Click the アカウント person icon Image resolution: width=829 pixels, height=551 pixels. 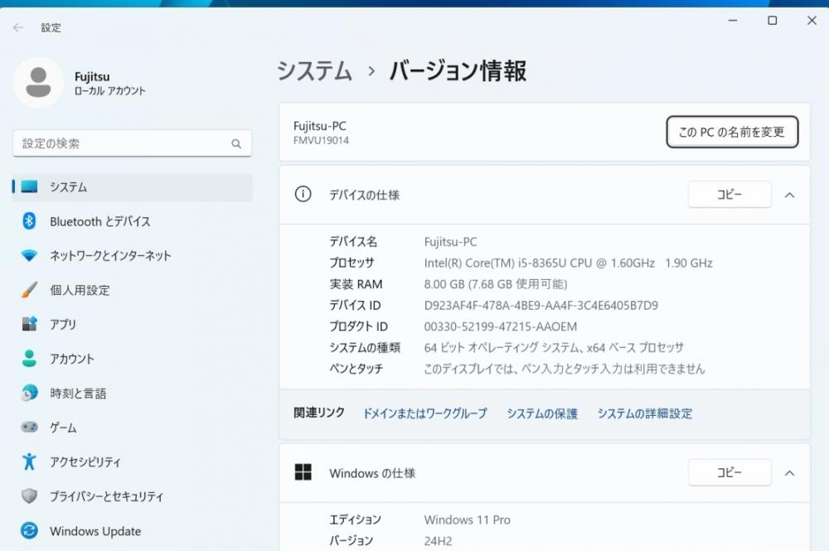(29, 358)
